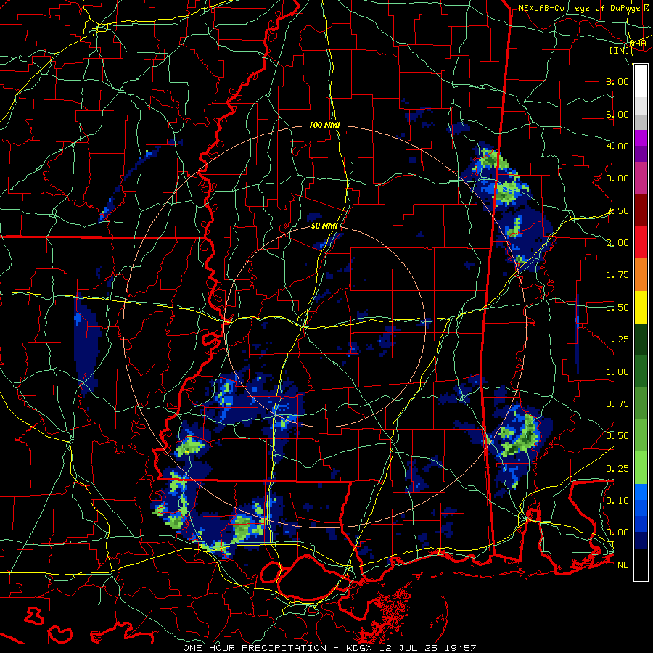Pick the light green swatch beside 0.25
Image resolution: width=653 pixels, height=653 pixels.
point(641,468)
